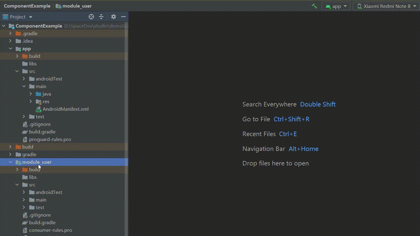Expand the androidTest folder under app src

[x=24, y=79]
